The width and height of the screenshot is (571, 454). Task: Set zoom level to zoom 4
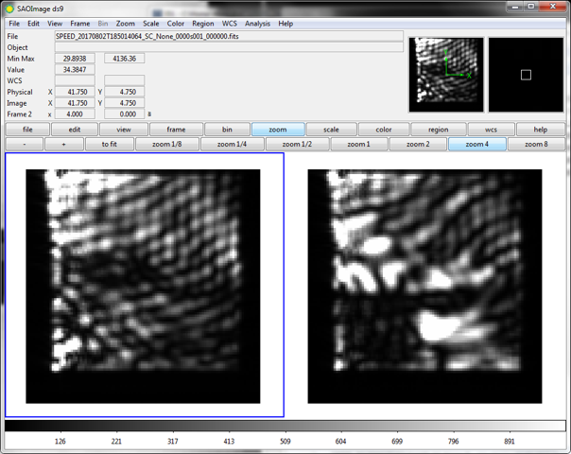coord(476,145)
